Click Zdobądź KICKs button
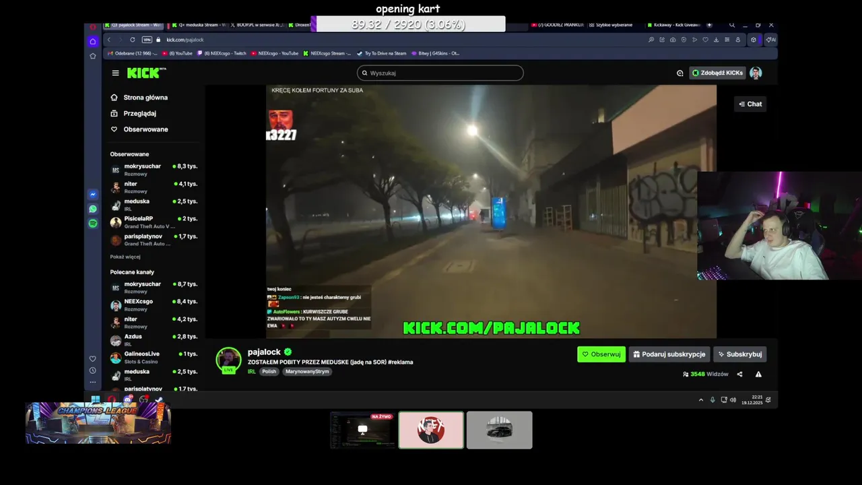 (717, 73)
